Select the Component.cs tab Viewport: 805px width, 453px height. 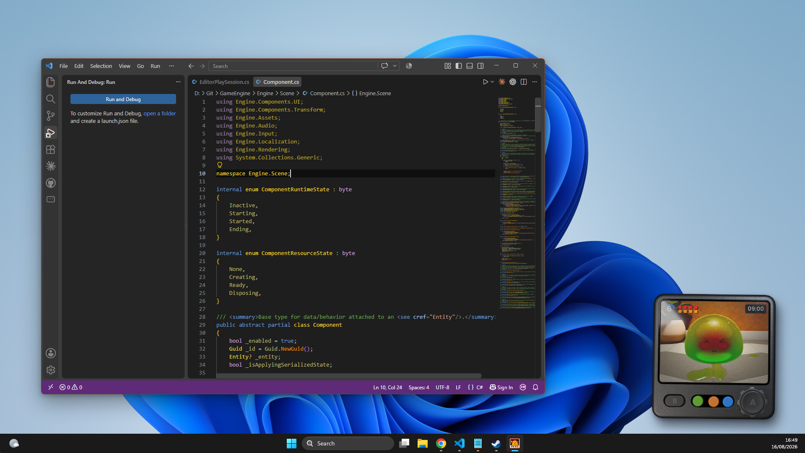click(x=277, y=82)
